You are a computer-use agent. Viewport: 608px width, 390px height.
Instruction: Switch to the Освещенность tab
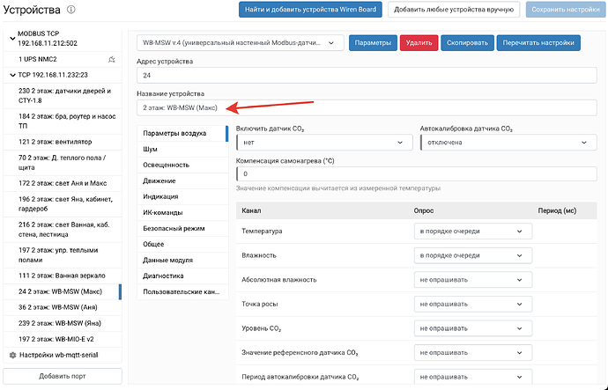[182, 165]
